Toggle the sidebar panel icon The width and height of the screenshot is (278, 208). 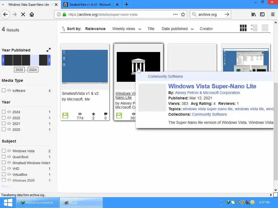click(x=262, y=15)
